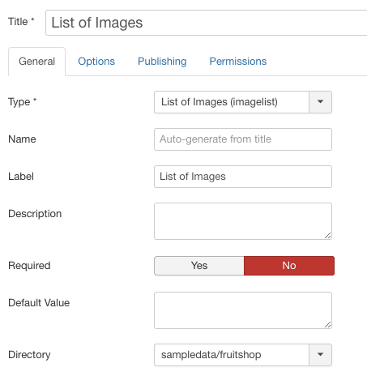Image resolution: width=367 pixels, height=376 pixels.
Task: Click the Required field label
Action: pos(29,266)
